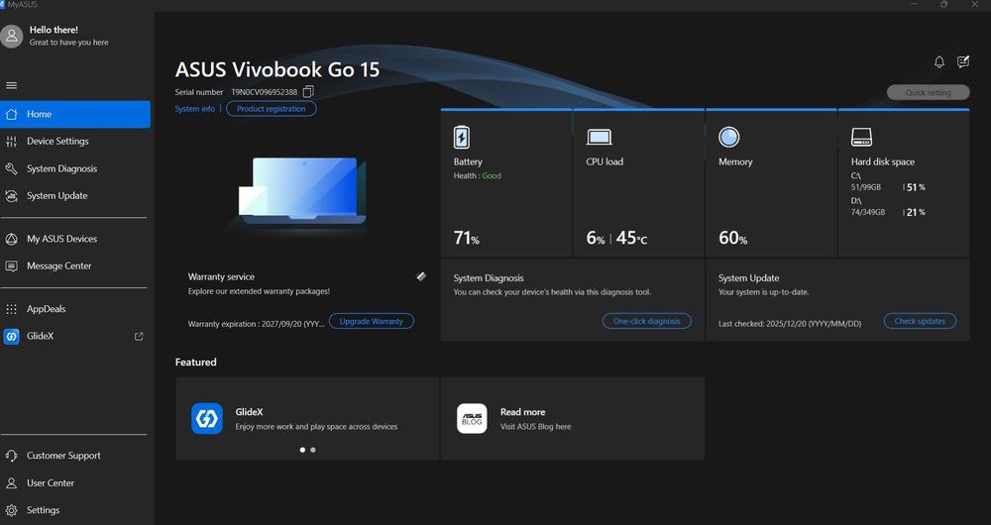Click the Product registration button
Image resolution: width=991 pixels, height=525 pixels.
coord(272,109)
